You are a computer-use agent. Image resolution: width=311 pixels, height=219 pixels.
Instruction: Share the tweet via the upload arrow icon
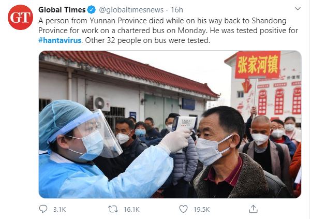coord(253,209)
